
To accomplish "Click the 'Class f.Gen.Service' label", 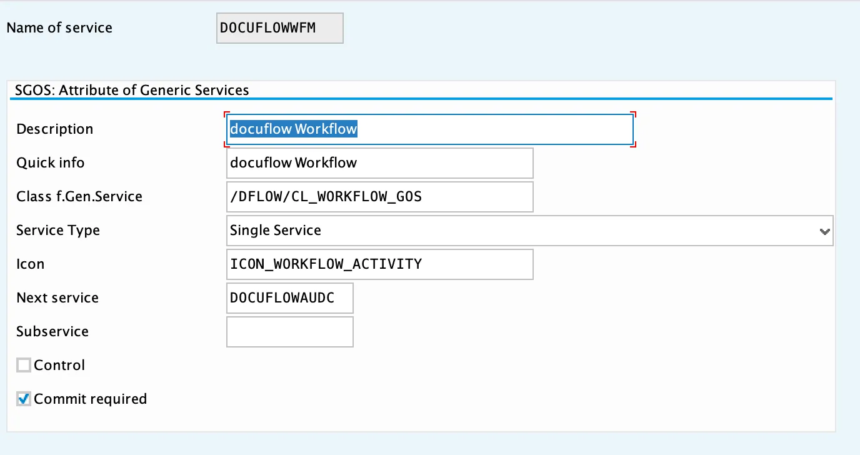I will tap(79, 197).
